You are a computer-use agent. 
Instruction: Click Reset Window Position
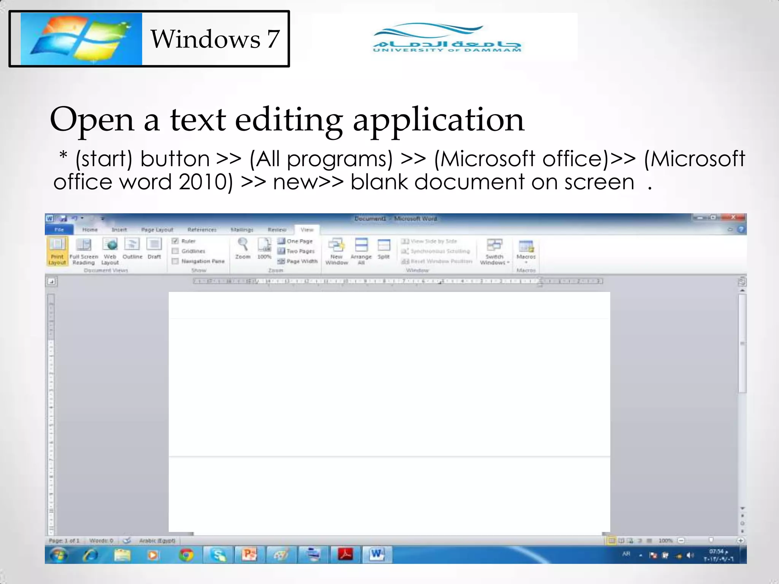[x=437, y=261]
